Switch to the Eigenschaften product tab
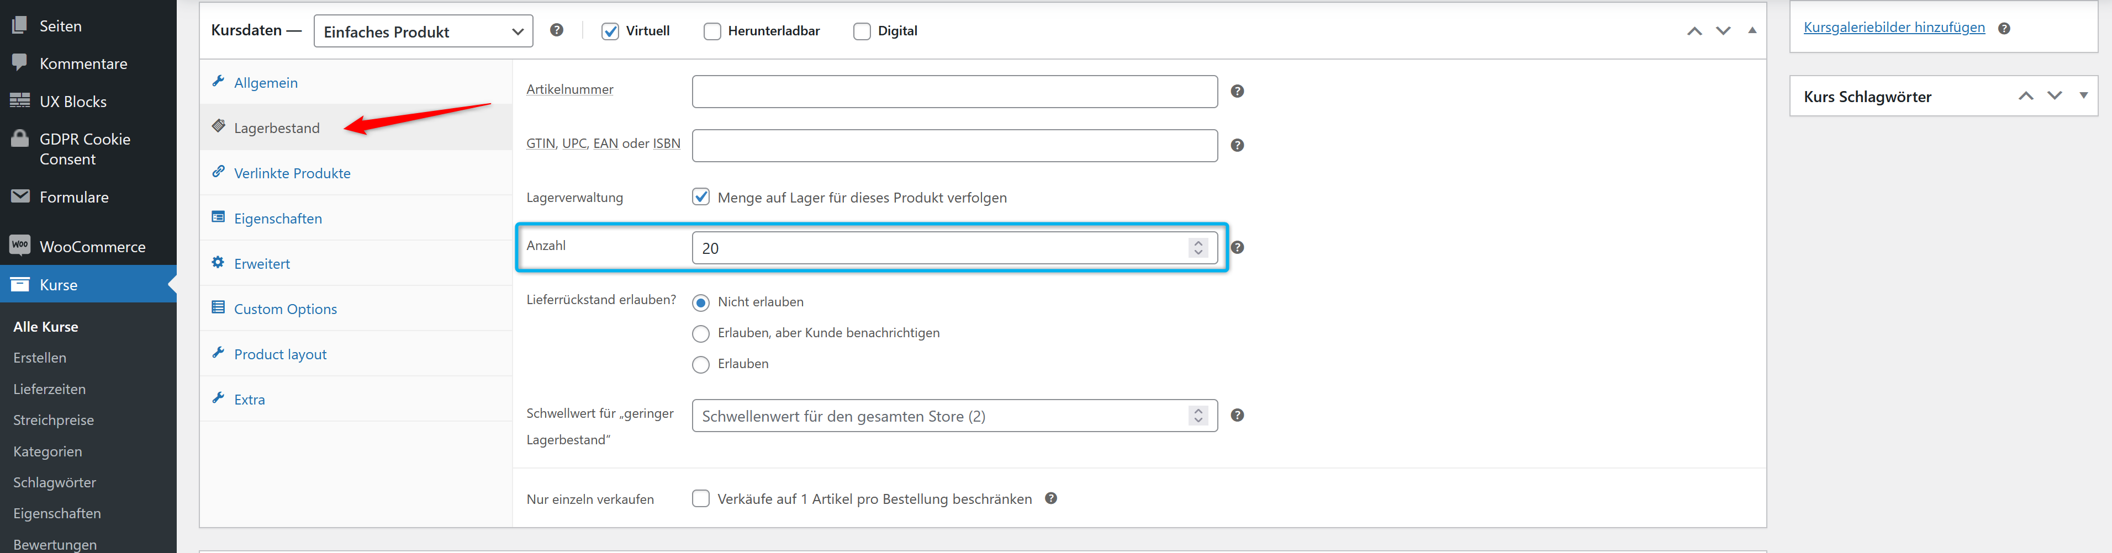This screenshot has height=553, width=2112. [356, 218]
